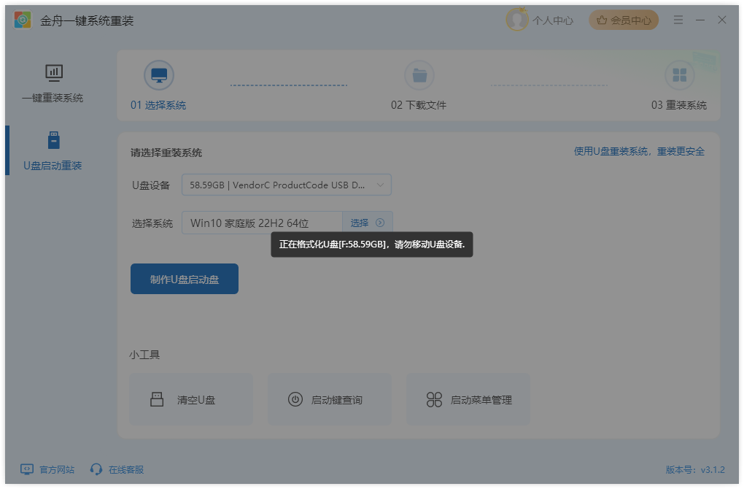Click the 02 下载文件 step label

coord(419,105)
